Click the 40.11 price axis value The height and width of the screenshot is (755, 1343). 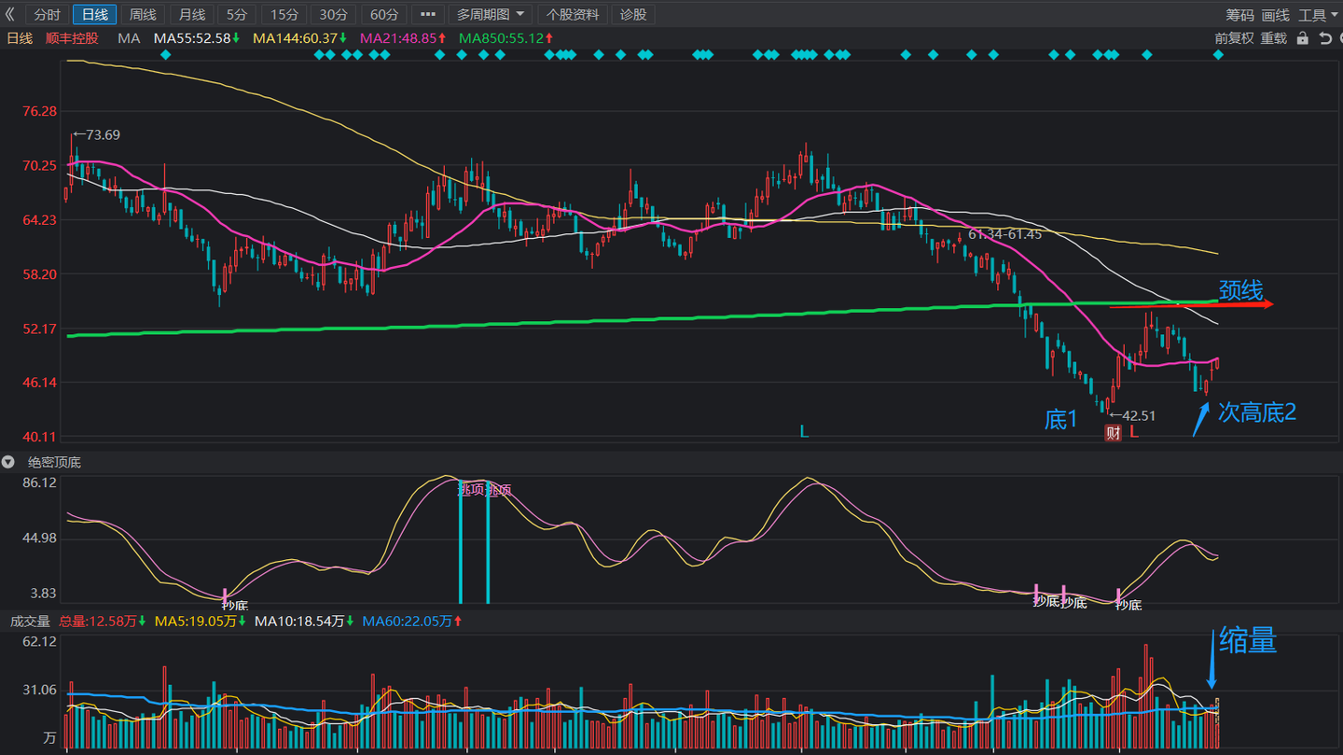[x=39, y=437]
